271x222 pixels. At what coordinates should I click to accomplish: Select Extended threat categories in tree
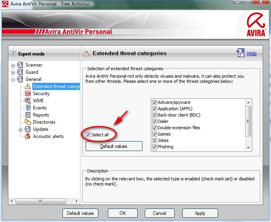click(56, 86)
